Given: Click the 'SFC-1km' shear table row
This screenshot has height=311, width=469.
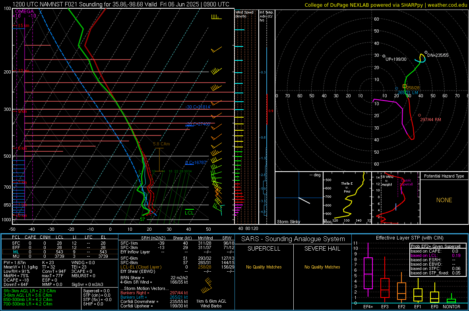Looking at the screenshot, I should 177,243.
